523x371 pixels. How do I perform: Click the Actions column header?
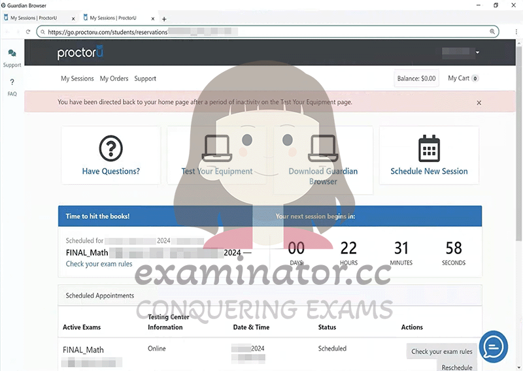(412, 327)
